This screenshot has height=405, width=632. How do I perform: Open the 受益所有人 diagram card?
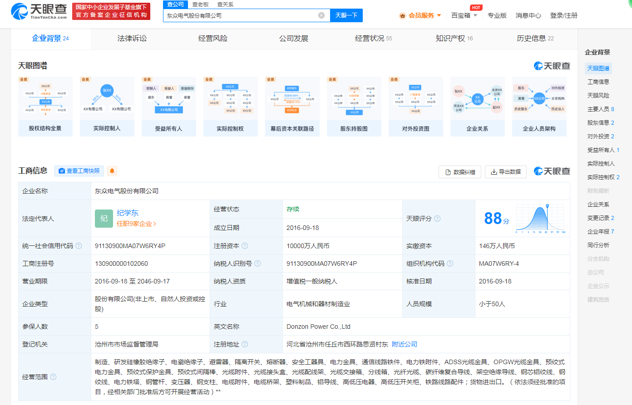[169, 107]
